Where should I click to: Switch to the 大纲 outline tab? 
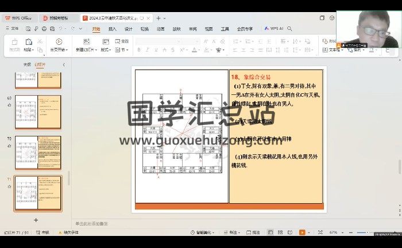click(26, 65)
